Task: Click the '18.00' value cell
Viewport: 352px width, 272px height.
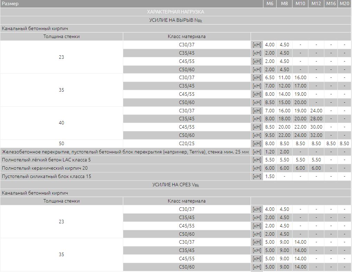Action: click(x=284, y=119)
